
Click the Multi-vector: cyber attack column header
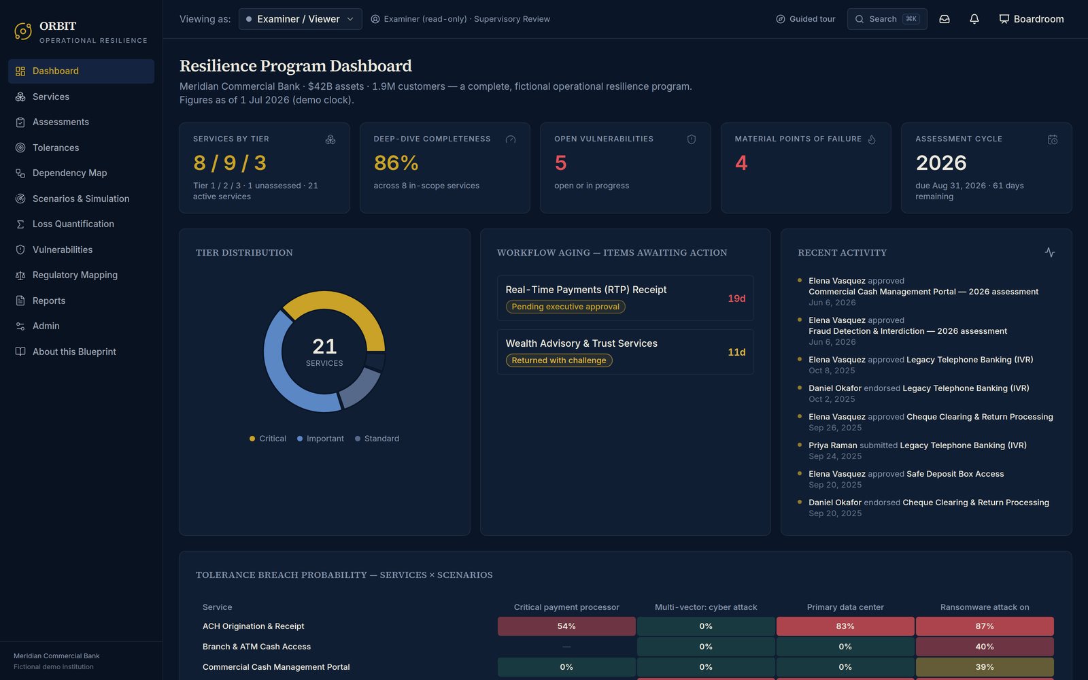(706, 607)
